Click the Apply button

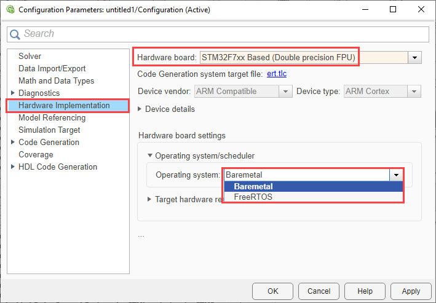pos(410,291)
